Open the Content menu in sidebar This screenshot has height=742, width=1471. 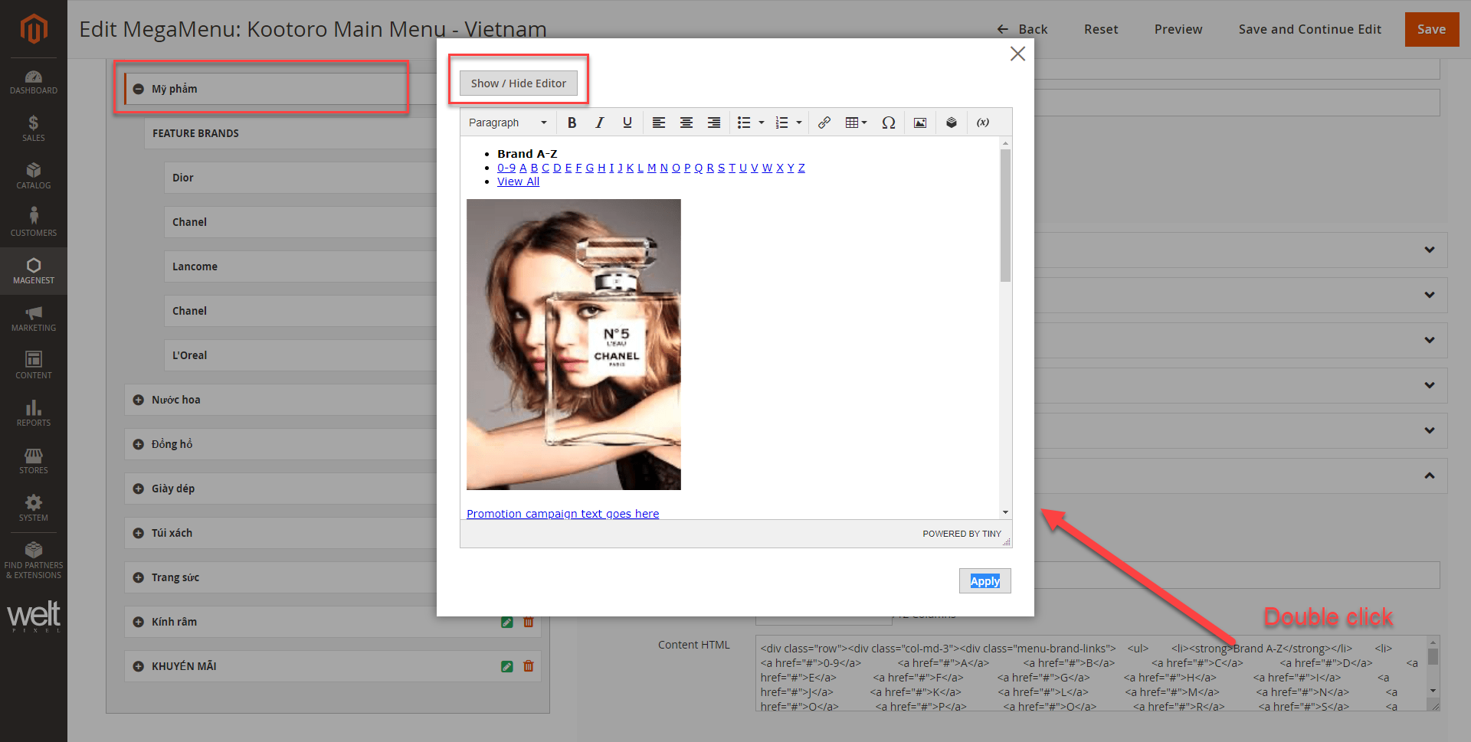pyautogui.click(x=34, y=366)
